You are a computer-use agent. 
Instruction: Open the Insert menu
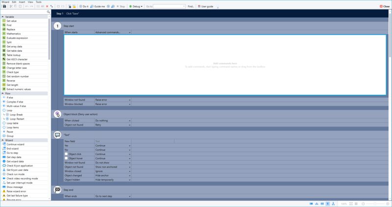click(x=22, y=2)
